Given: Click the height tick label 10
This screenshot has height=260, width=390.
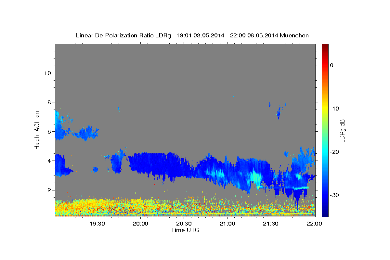Looking at the screenshot, I should [47, 73].
